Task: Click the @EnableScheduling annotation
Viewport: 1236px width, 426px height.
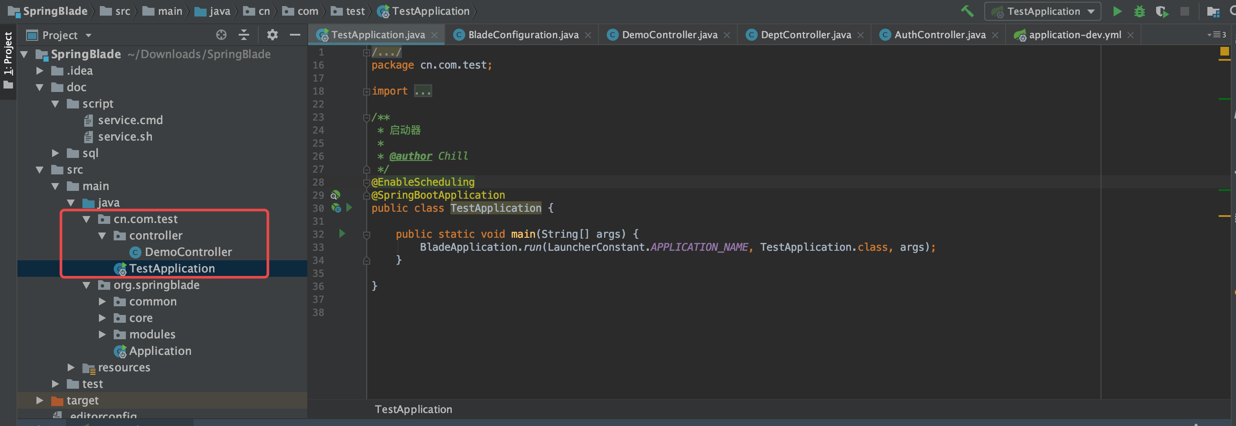Action: coord(423,182)
